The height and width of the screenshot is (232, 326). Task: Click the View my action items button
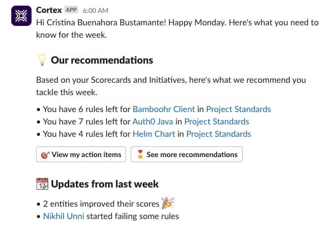pos(81,154)
